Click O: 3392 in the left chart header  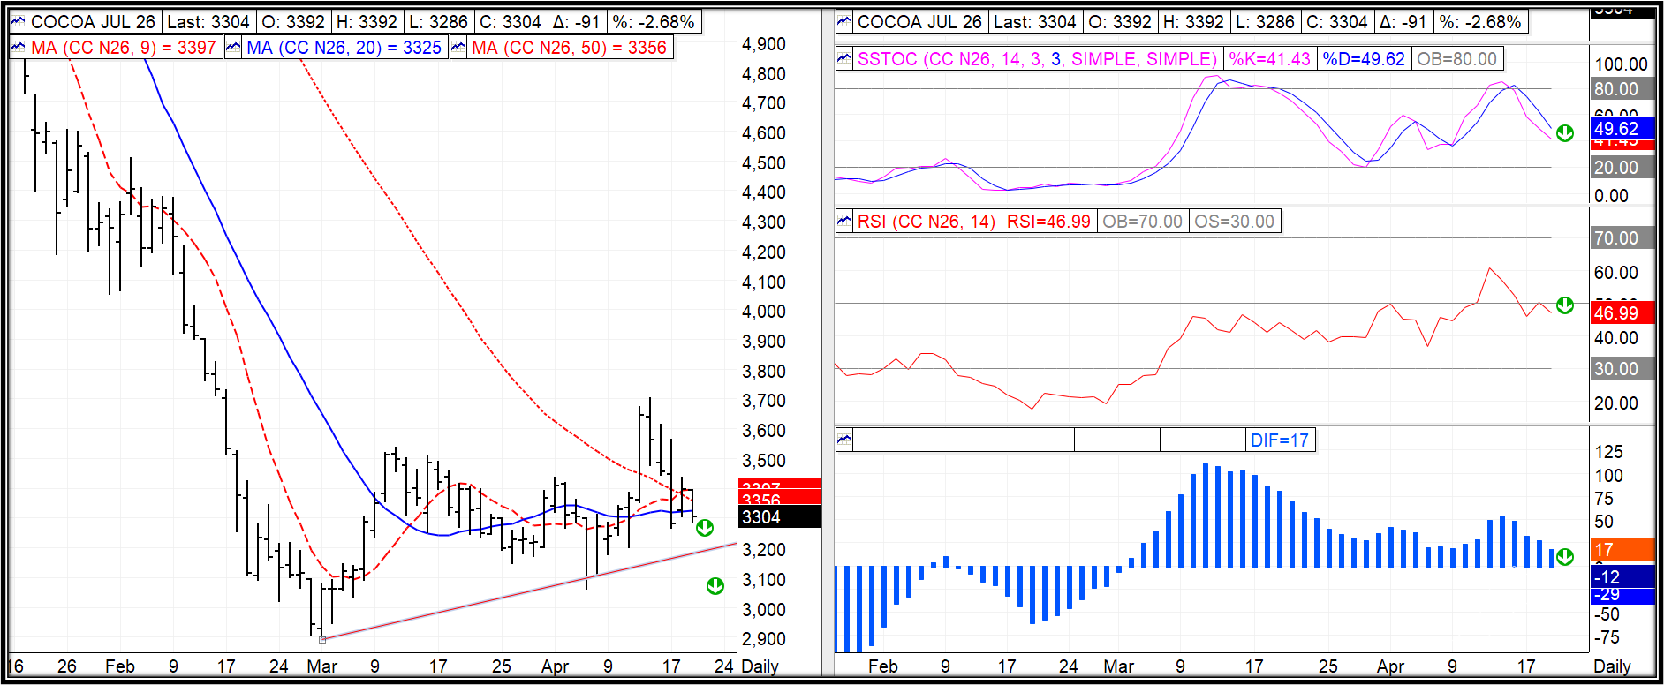(293, 22)
